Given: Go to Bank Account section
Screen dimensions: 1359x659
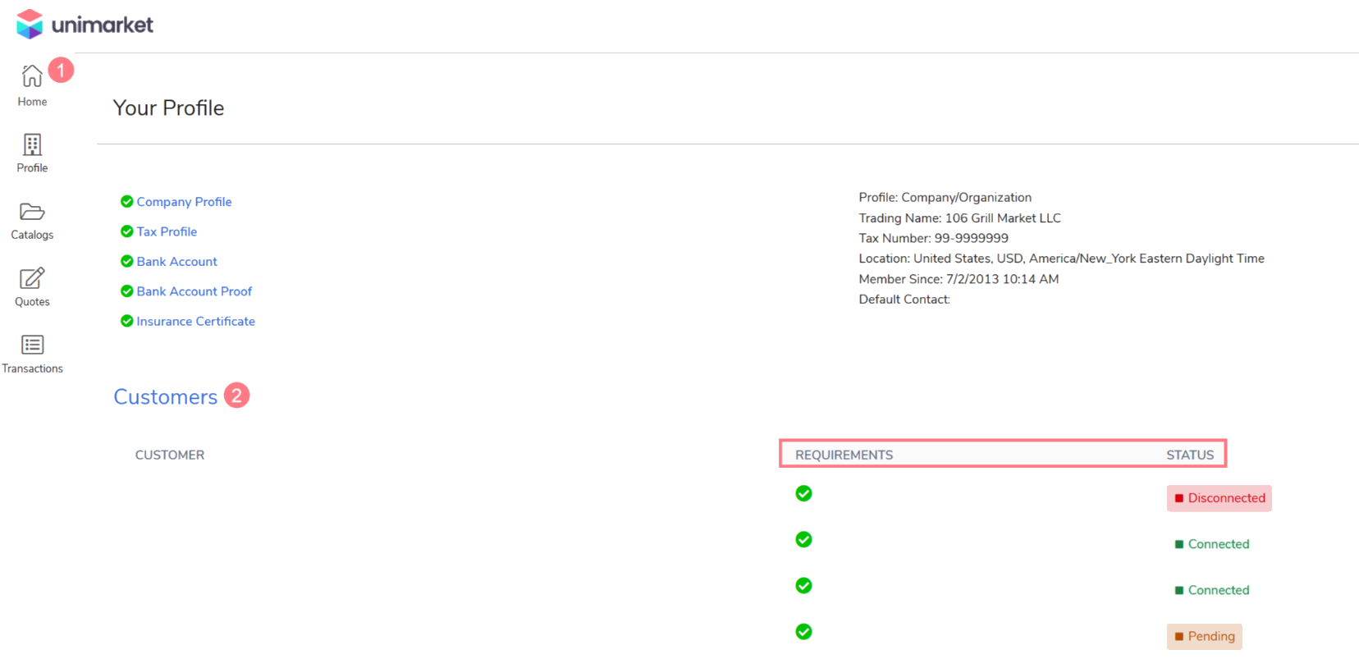Looking at the screenshot, I should coord(176,262).
